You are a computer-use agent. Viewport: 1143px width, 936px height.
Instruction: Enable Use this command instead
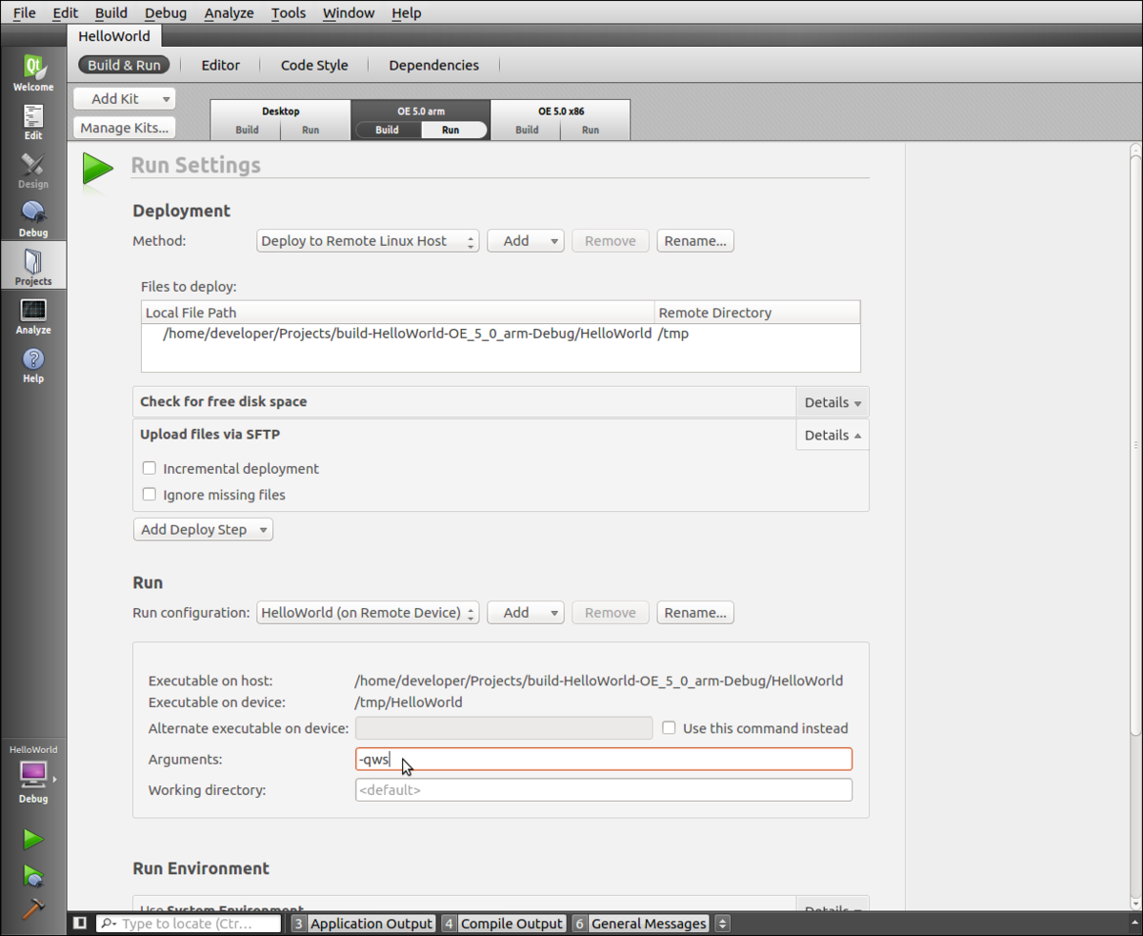click(669, 727)
